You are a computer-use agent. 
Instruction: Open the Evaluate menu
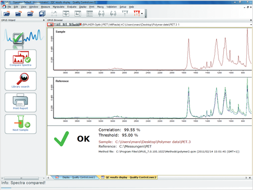72,7
